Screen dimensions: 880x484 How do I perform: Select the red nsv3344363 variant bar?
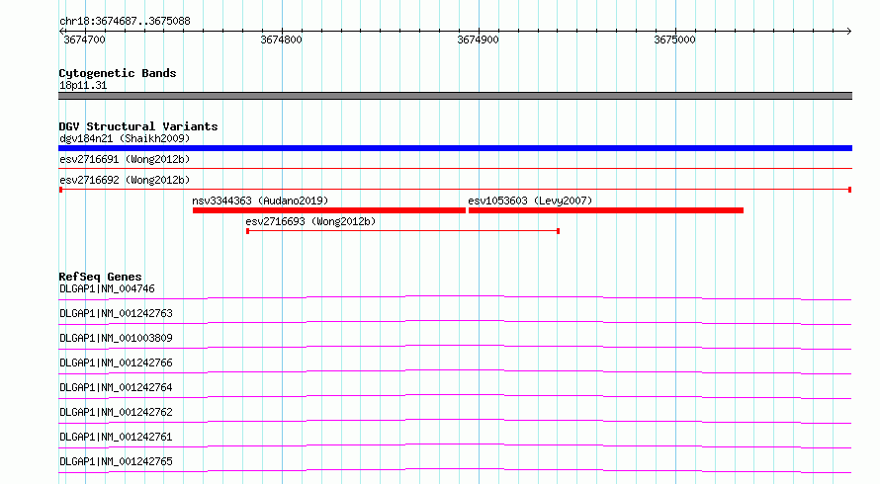pyautogui.click(x=329, y=210)
